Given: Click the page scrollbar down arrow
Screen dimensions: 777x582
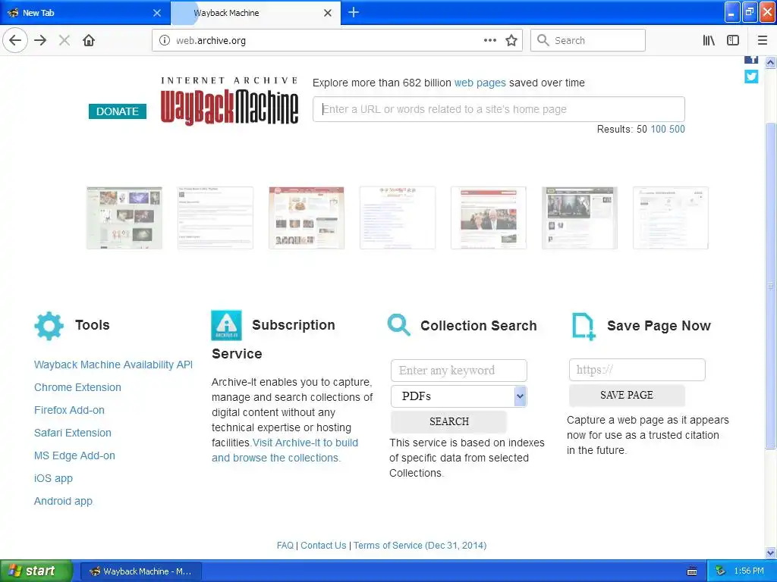Looking at the screenshot, I should tap(770, 552).
